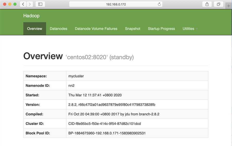Switch to the Datanodes tab
This screenshot has width=232, height=146.
coord(59,29)
